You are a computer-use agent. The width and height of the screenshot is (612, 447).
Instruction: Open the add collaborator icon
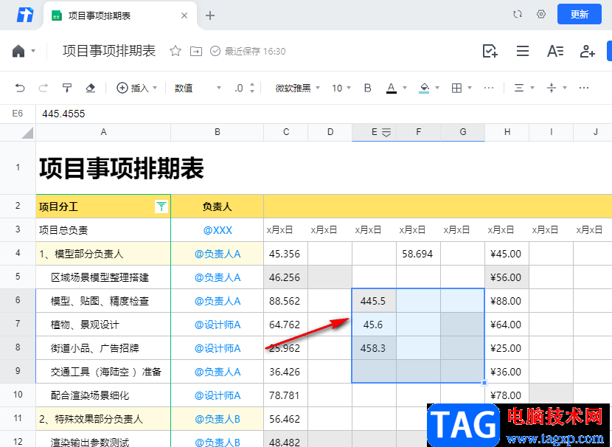click(x=587, y=51)
